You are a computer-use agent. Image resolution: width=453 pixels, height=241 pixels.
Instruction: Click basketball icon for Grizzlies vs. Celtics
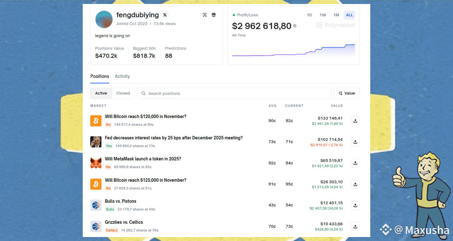click(96, 226)
